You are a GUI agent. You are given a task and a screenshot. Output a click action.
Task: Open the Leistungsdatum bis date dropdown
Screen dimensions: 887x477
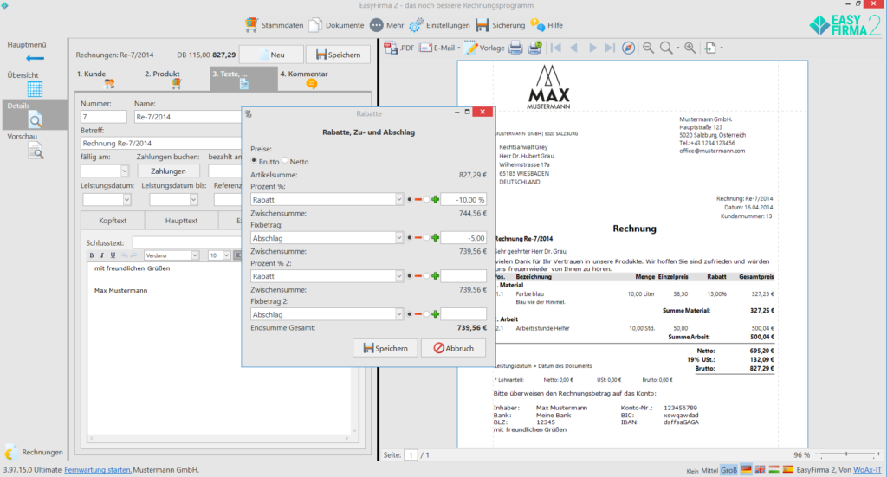click(193, 199)
